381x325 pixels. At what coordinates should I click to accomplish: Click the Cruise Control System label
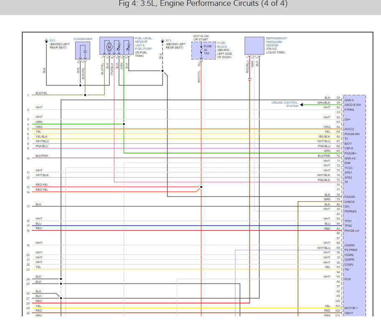pos(285,105)
